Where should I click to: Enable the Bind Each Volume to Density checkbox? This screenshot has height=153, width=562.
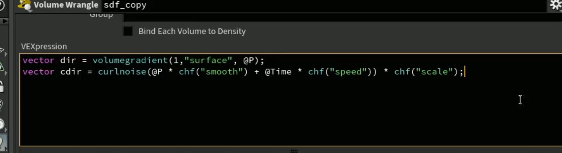pyautogui.click(x=128, y=31)
